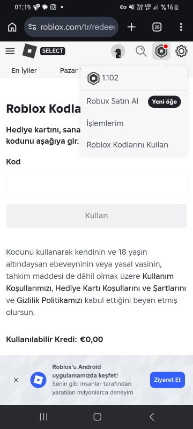
Task: Tap the browser home icon
Action: point(12,27)
